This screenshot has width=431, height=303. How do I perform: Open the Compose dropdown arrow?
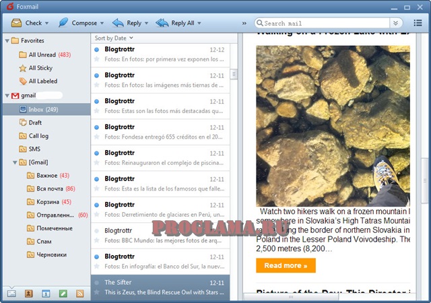[102, 24]
